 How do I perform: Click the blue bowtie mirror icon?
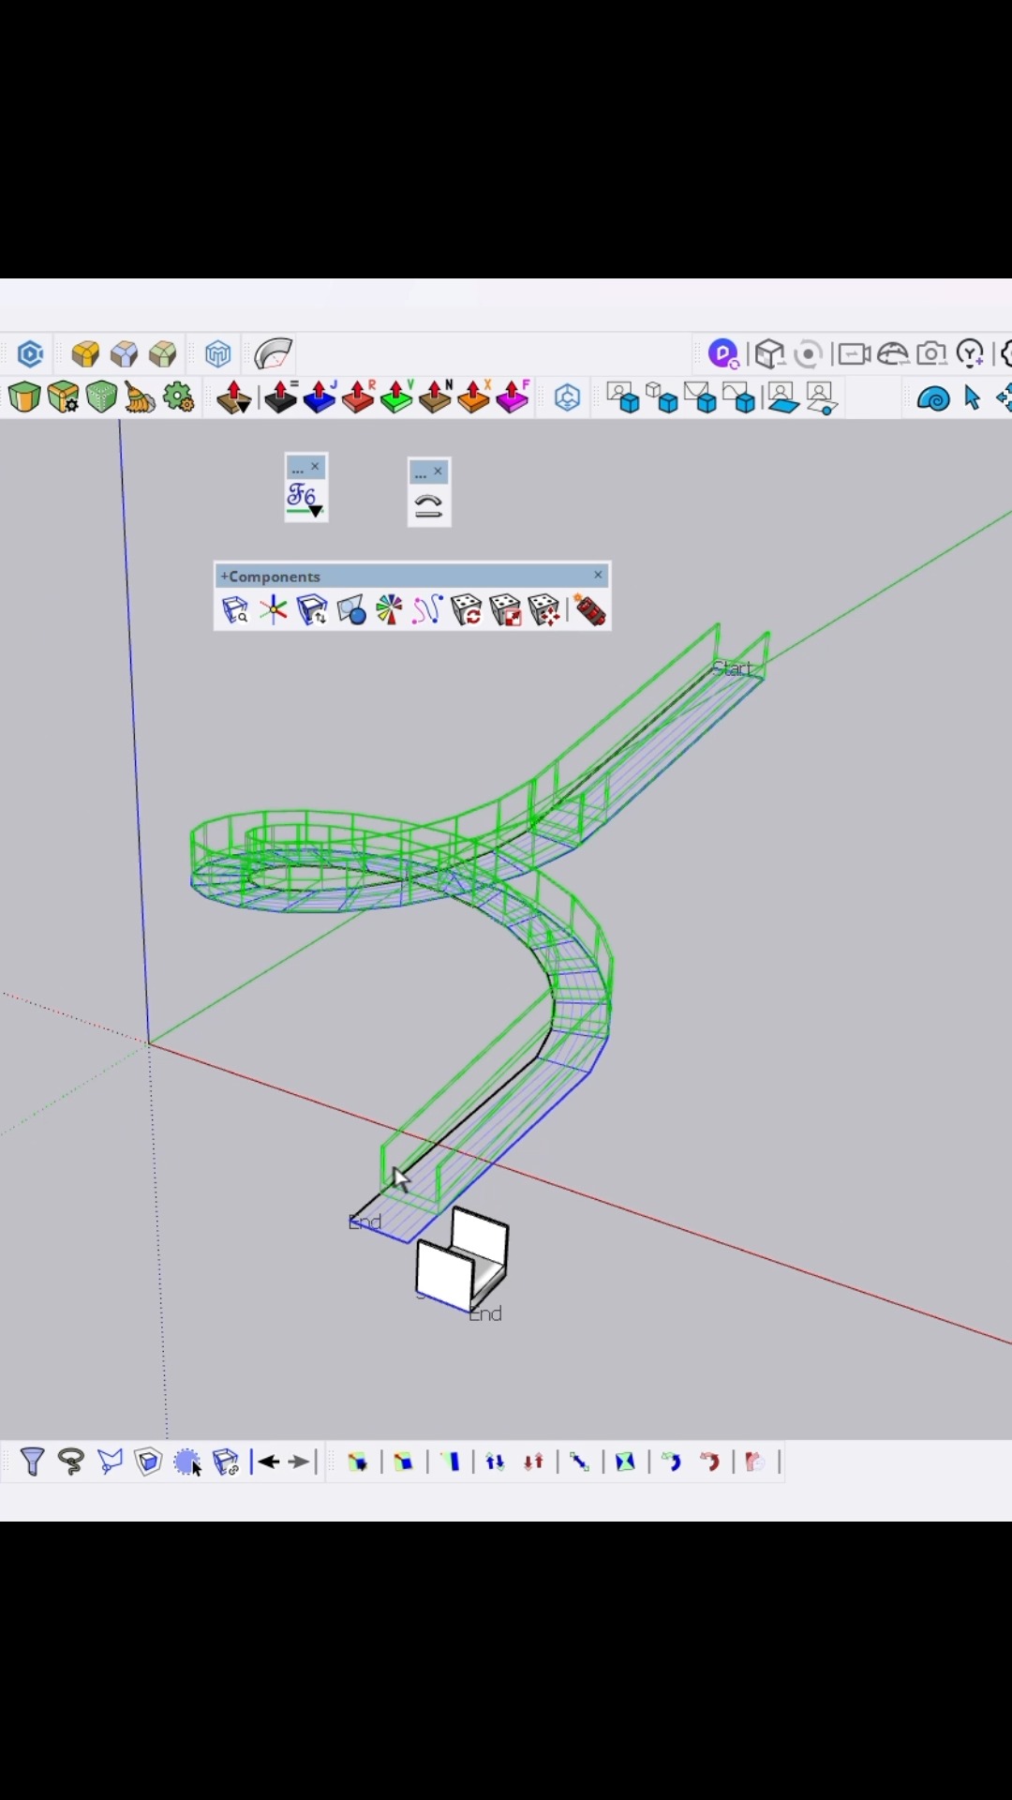(x=625, y=1462)
